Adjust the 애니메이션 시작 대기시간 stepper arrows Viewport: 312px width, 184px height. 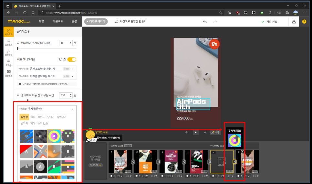(x=70, y=43)
